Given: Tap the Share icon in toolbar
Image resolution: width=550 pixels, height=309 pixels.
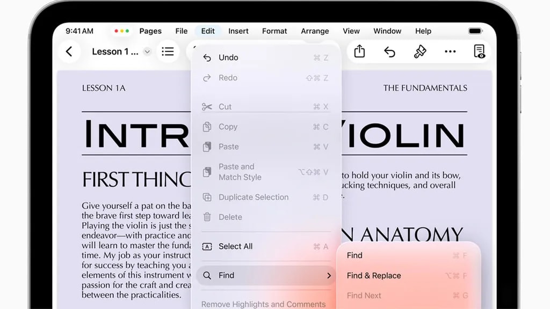Looking at the screenshot, I should click(x=359, y=51).
